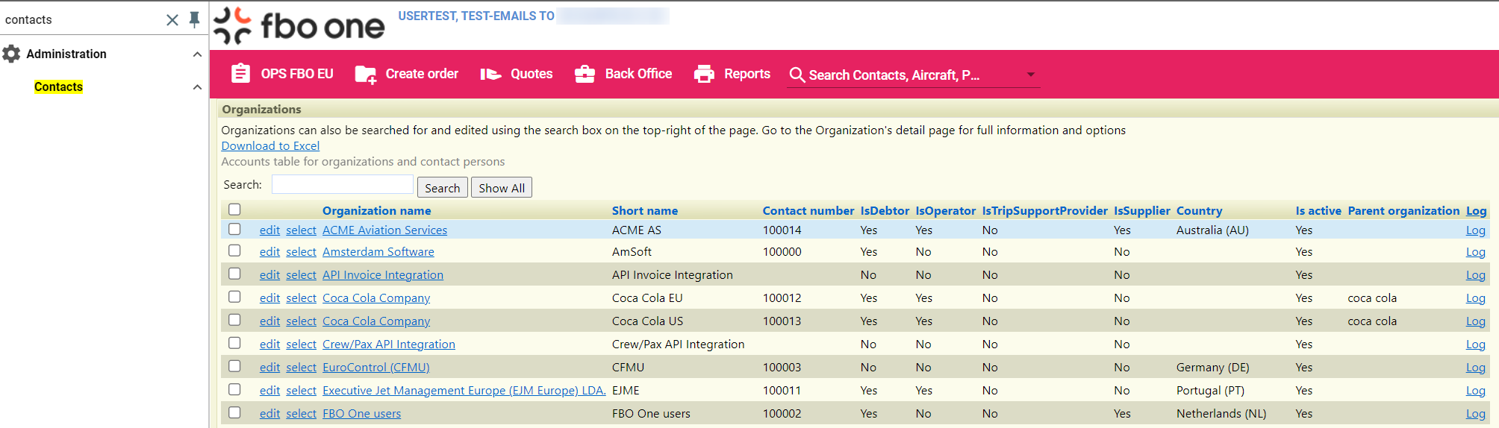Open Log for EuroControl (CFMU) row
The image size is (1499, 428).
pyautogui.click(x=1475, y=368)
